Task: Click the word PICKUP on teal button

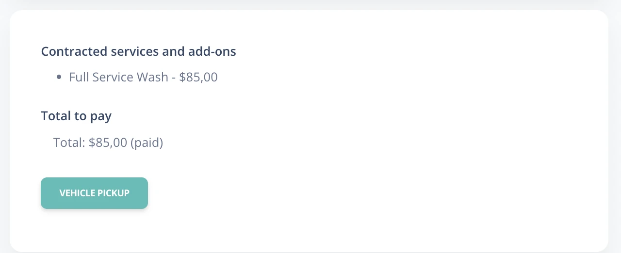Action: click(114, 193)
